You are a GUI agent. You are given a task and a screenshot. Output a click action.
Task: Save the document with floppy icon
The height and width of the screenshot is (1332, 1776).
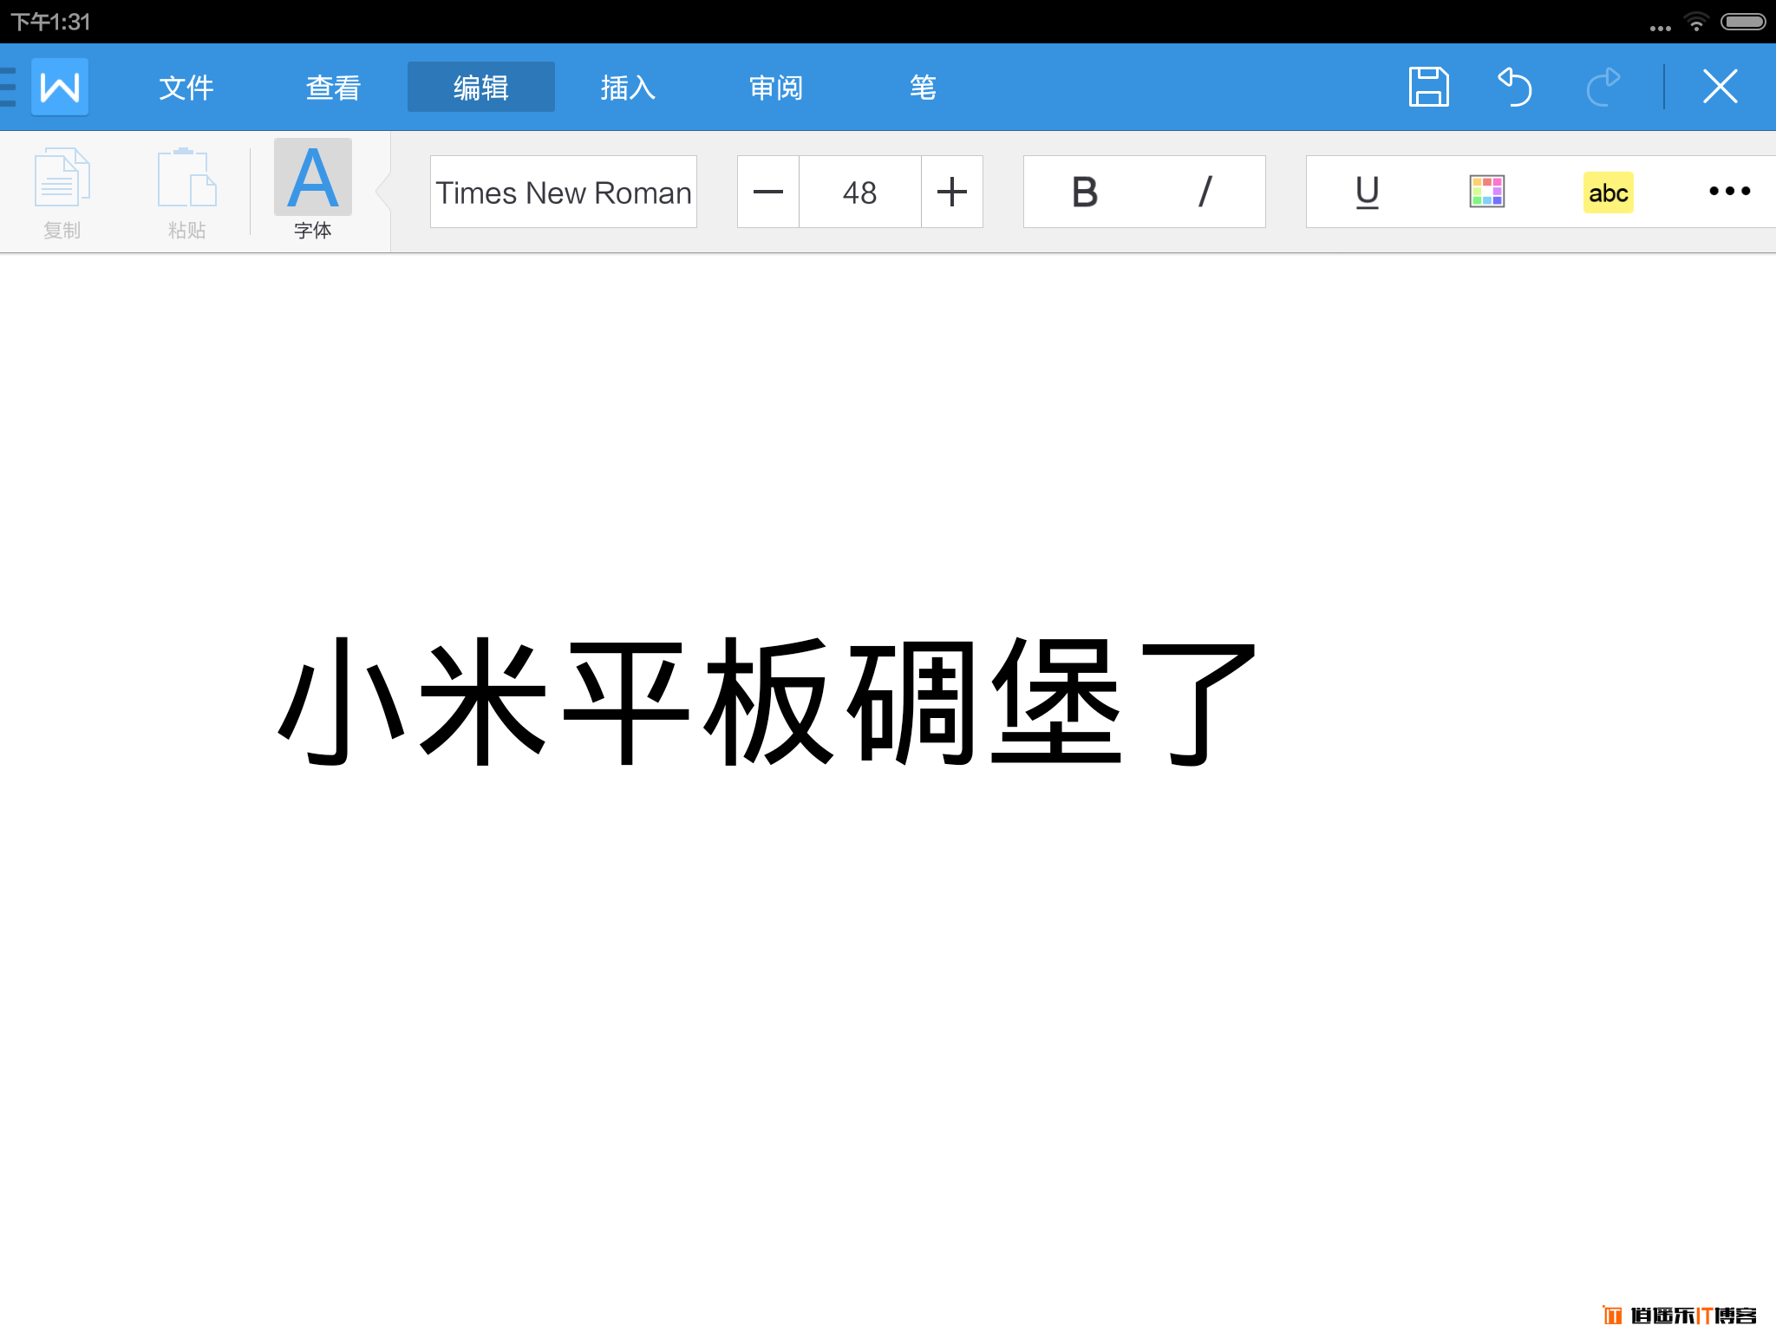click(x=1428, y=87)
